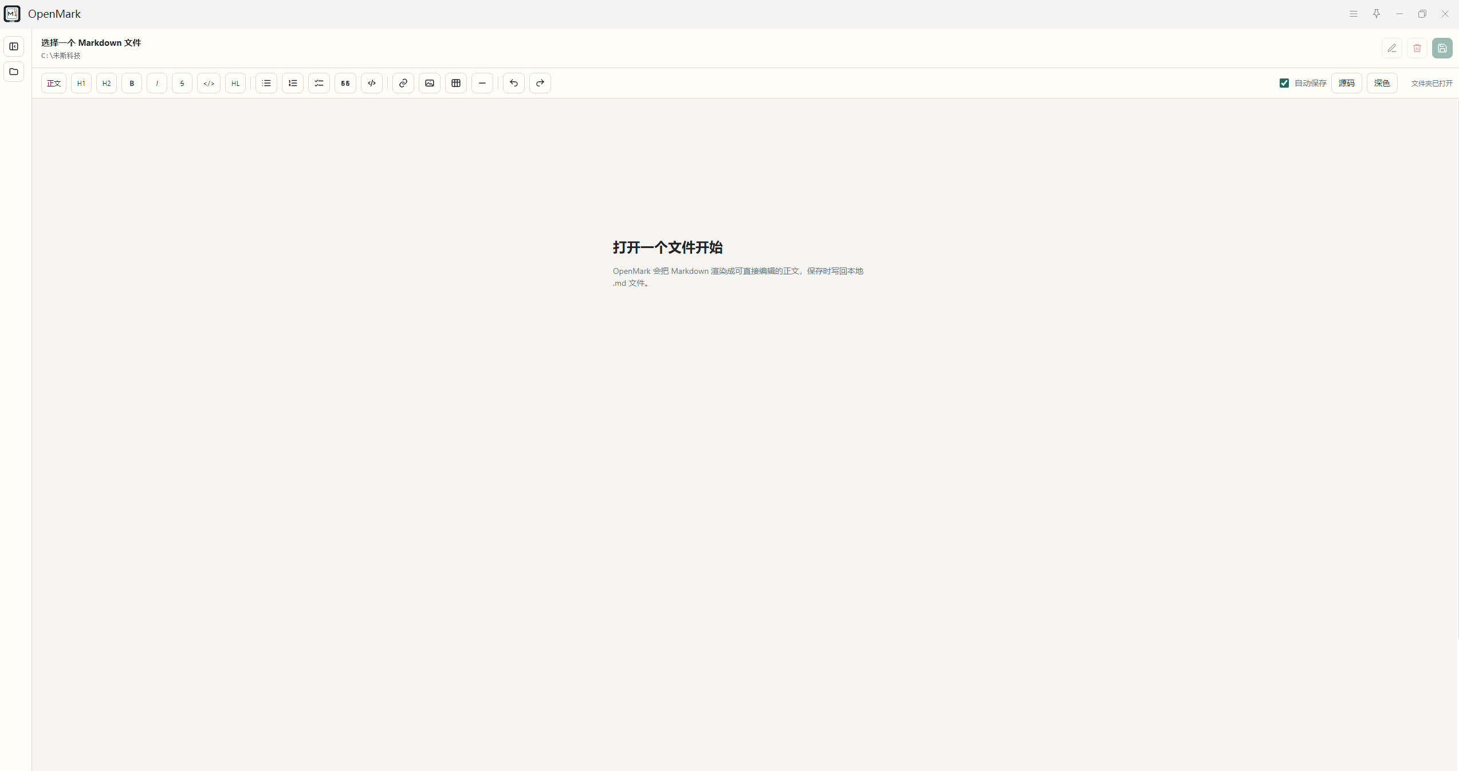The image size is (1459, 771).
Task: Click the redo arrow icon
Action: pos(540,83)
